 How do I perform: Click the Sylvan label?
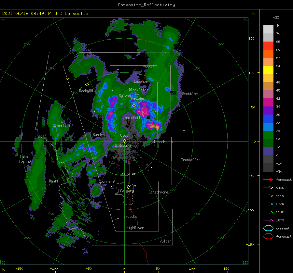[x=125, y=96]
